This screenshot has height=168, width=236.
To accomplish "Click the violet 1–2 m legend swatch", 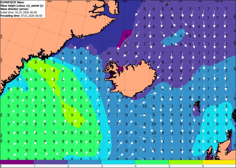I will tap(51, 162).
